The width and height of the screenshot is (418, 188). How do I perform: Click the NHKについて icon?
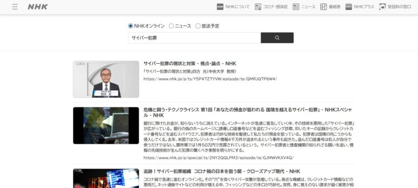coord(220,7)
